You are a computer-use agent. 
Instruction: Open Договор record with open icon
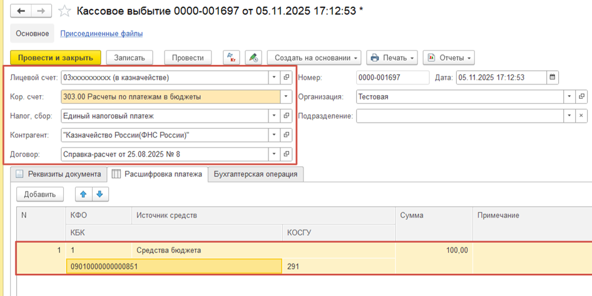coord(286,154)
